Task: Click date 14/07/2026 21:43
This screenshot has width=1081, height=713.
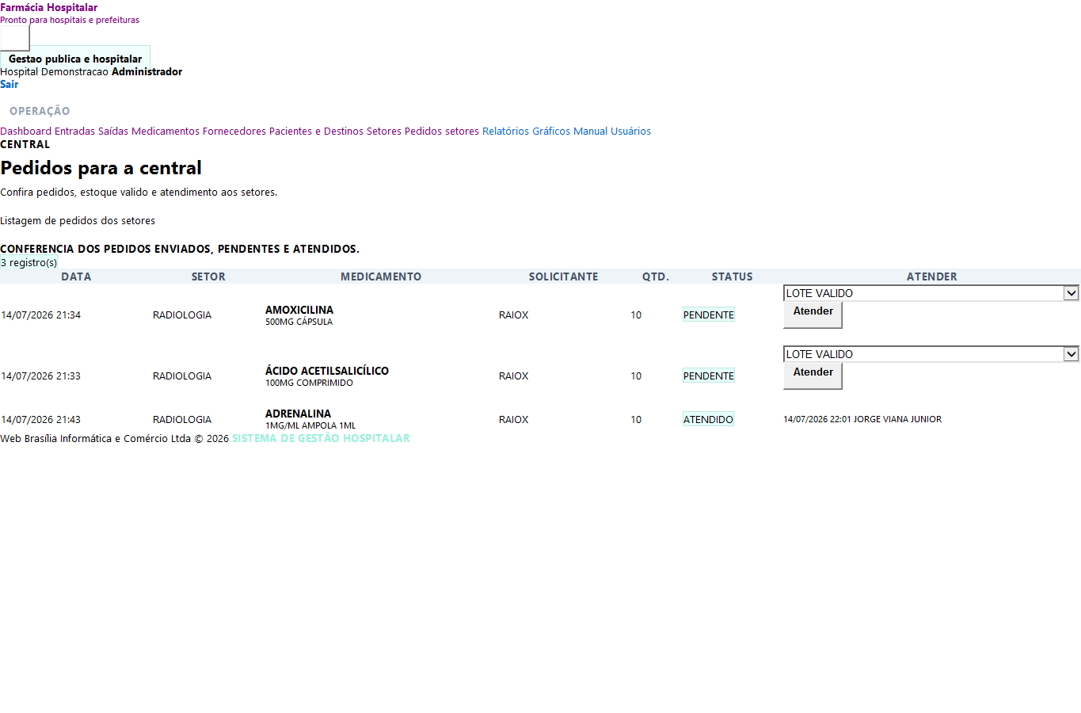Action: click(x=41, y=420)
